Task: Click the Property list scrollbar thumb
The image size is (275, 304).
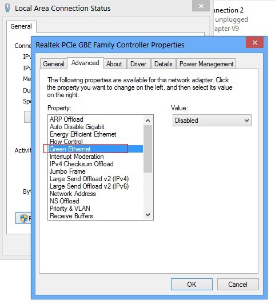Action: (148, 149)
